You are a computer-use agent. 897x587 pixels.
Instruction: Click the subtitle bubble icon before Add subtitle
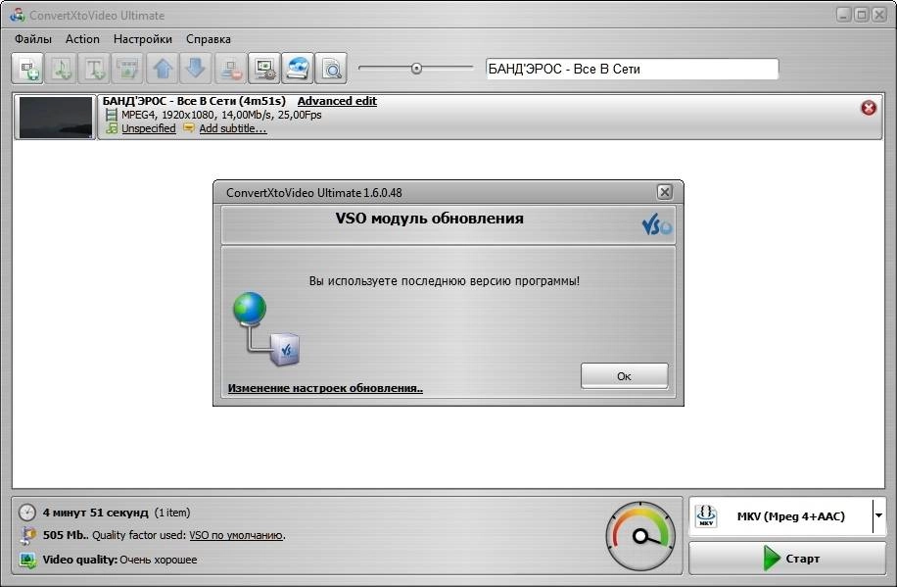(x=189, y=128)
